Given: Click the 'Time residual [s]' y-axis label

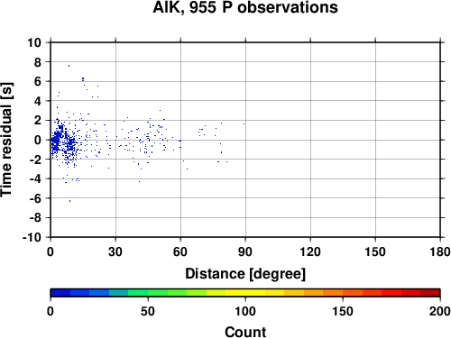Looking at the screenshot, I should (6, 140).
